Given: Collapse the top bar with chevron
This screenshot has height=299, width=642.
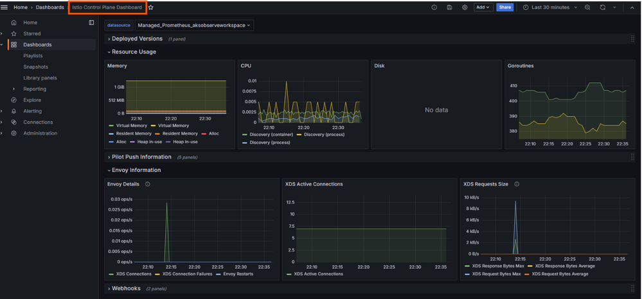Looking at the screenshot, I should [x=631, y=7].
